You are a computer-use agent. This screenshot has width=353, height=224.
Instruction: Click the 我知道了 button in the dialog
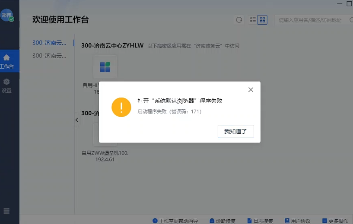pyautogui.click(x=236, y=131)
